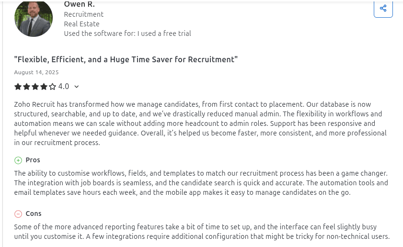Click the fourth filled rating star

click(x=44, y=87)
